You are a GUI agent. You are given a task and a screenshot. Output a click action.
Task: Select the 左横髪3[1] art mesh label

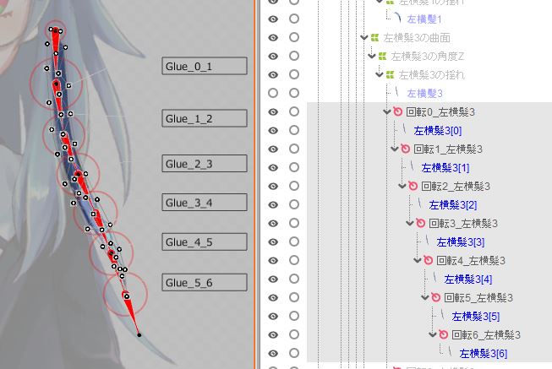445,168
